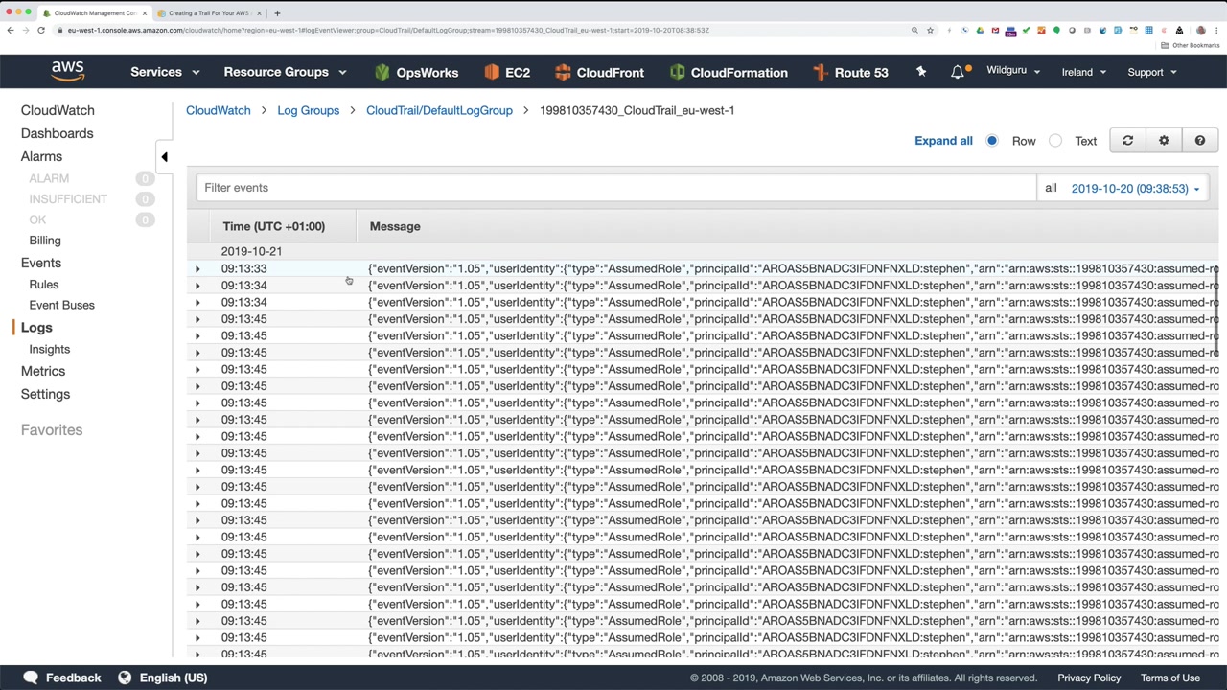1227x690 pixels.
Task: Go back in the browser
Action: coord(11,31)
